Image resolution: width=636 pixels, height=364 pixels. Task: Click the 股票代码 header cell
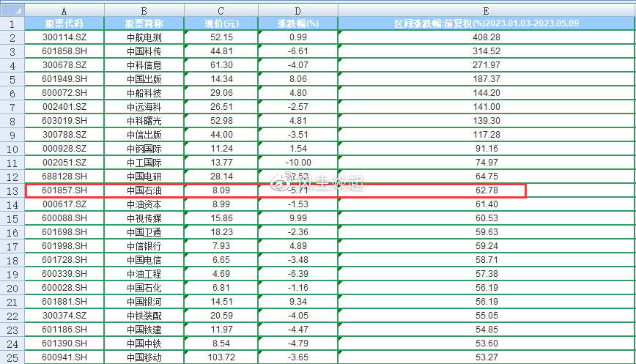point(64,24)
